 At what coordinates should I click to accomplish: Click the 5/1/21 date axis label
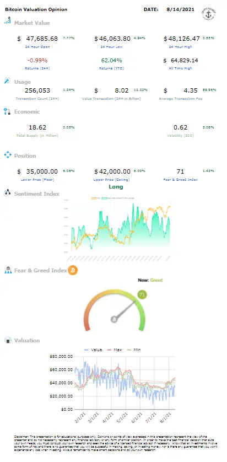(123, 417)
